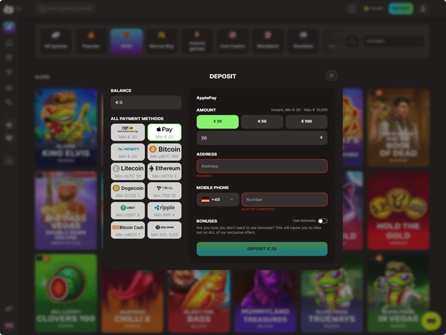The width and height of the screenshot is (446, 335).
Task: Open the +49 country code dropdown
Action: [x=218, y=200]
